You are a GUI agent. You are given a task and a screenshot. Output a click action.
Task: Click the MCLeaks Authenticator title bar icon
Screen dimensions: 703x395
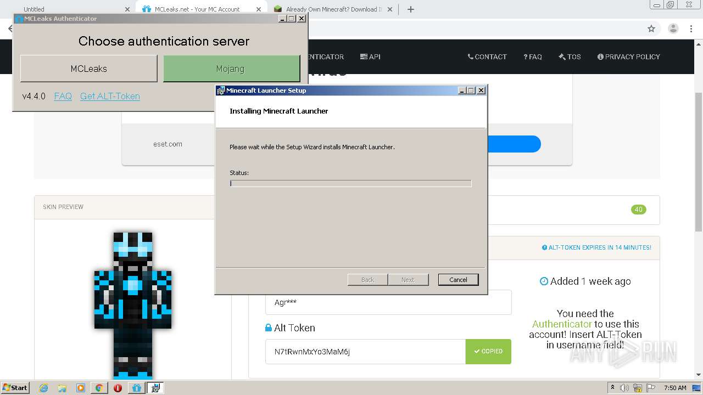pos(19,19)
